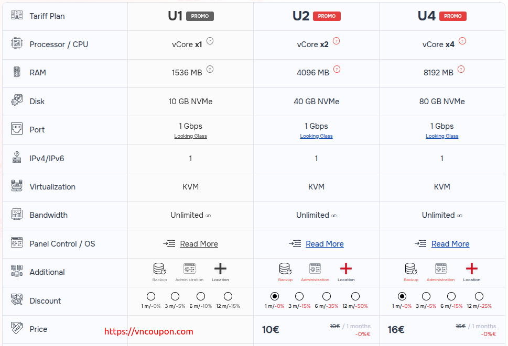Choose U1 3 m/-5% discount radio button

pos(175,296)
